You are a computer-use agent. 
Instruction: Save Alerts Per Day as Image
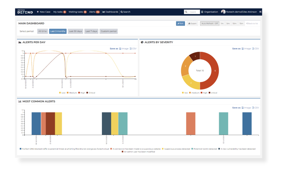pos(124,49)
